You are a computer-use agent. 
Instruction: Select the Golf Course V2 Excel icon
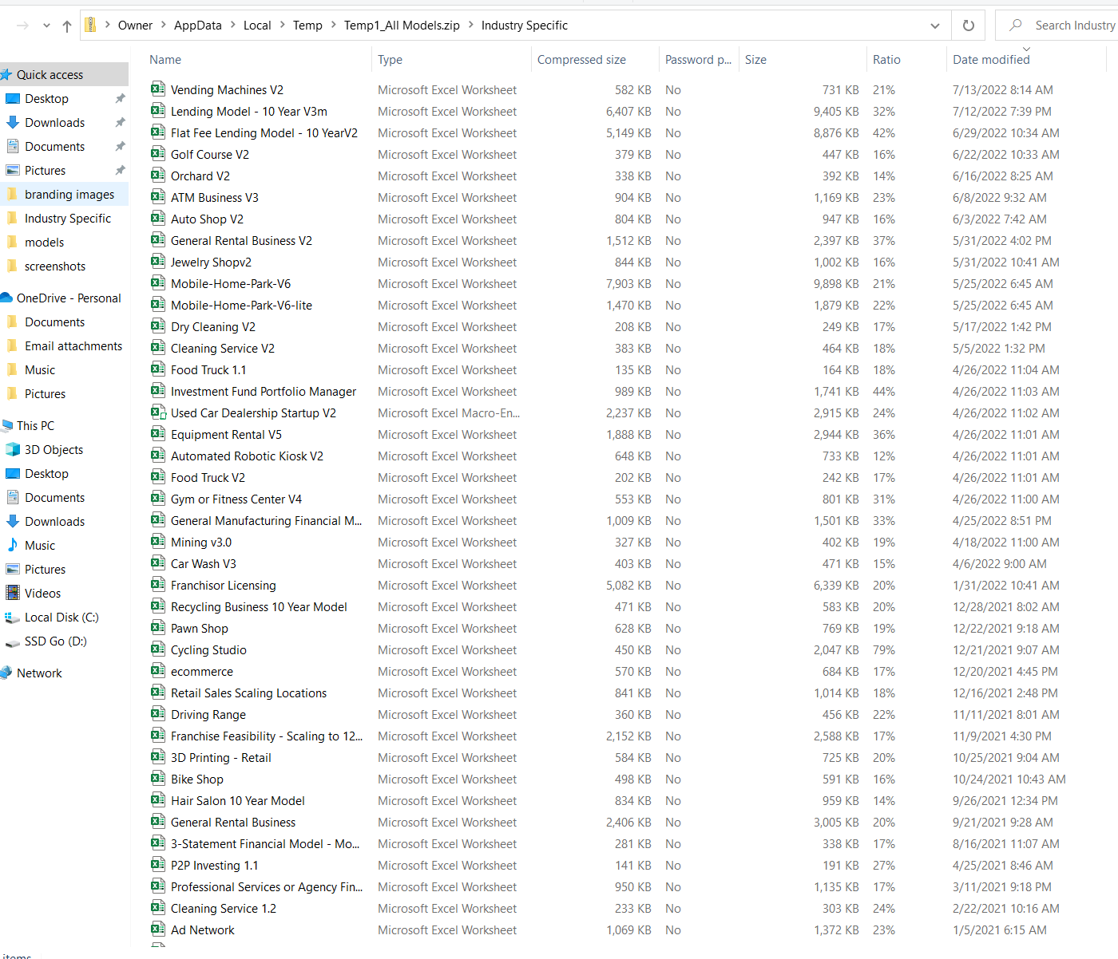tap(158, 154)
